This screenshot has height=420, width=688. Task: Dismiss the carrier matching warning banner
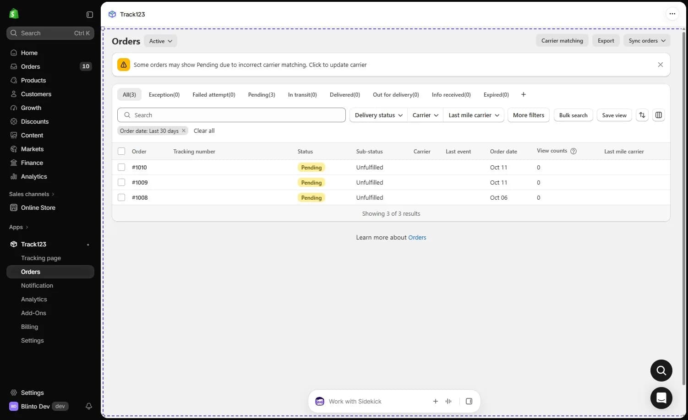click(x=660, y=65)
